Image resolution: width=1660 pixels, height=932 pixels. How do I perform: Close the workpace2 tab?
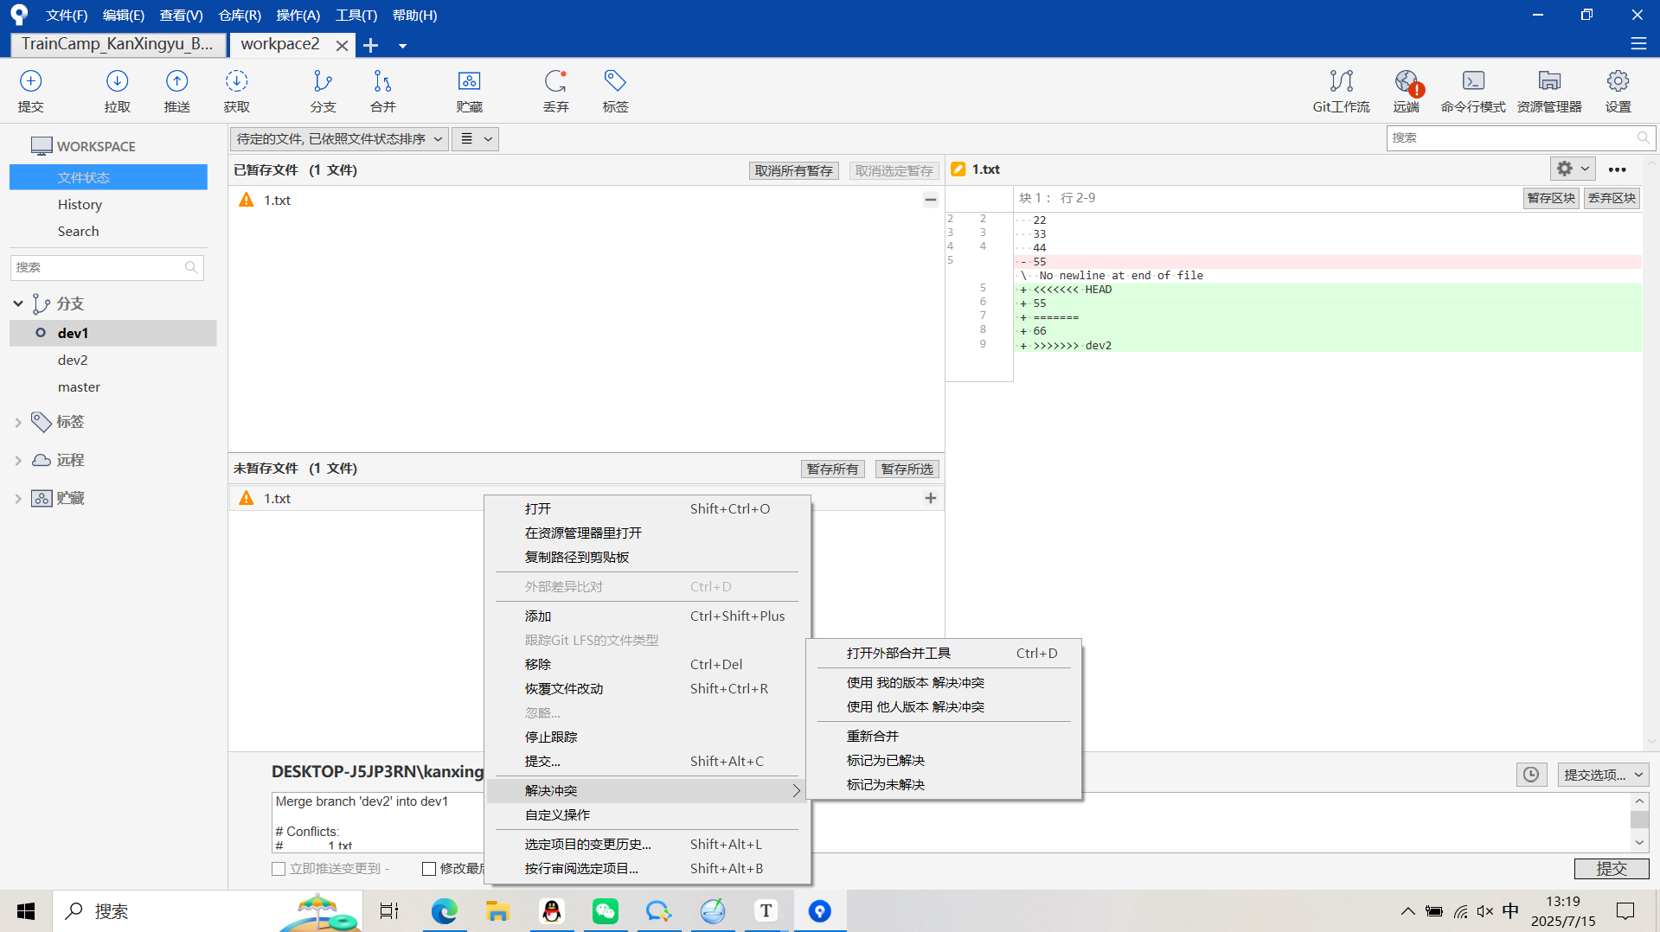click(342, 45)
